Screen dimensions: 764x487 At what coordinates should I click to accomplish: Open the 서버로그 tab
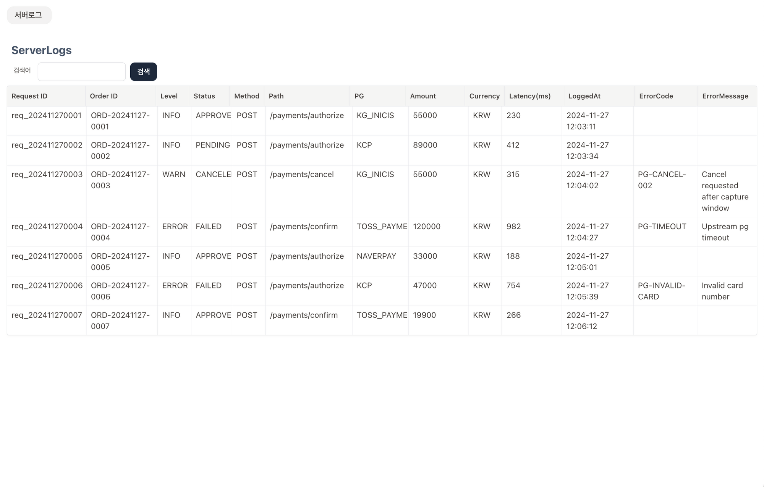point(29,15)
